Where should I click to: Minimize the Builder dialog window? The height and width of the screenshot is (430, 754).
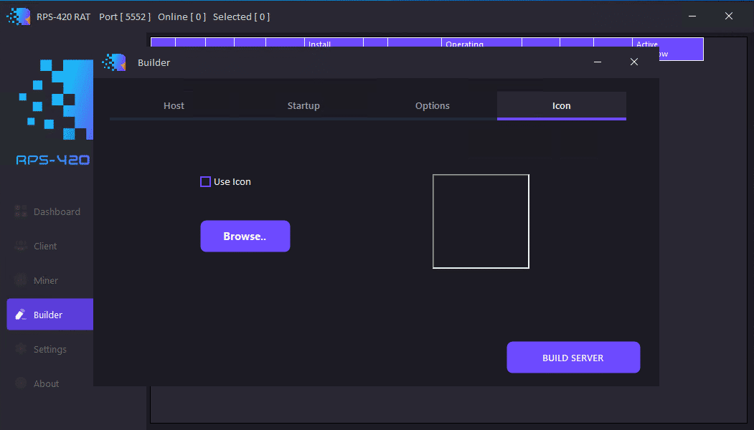click(x=598, y=62)
